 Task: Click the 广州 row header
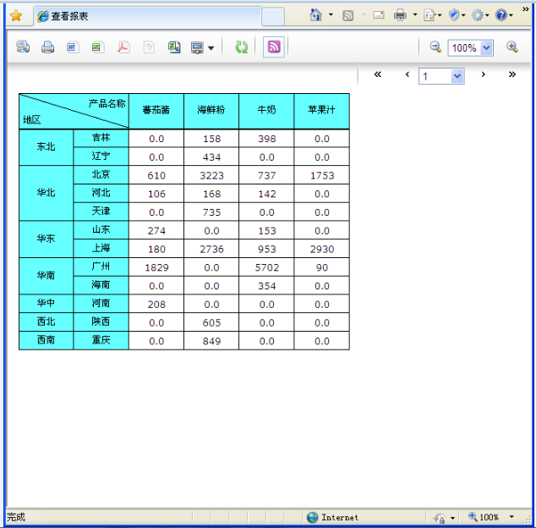[x=101, y=267]
